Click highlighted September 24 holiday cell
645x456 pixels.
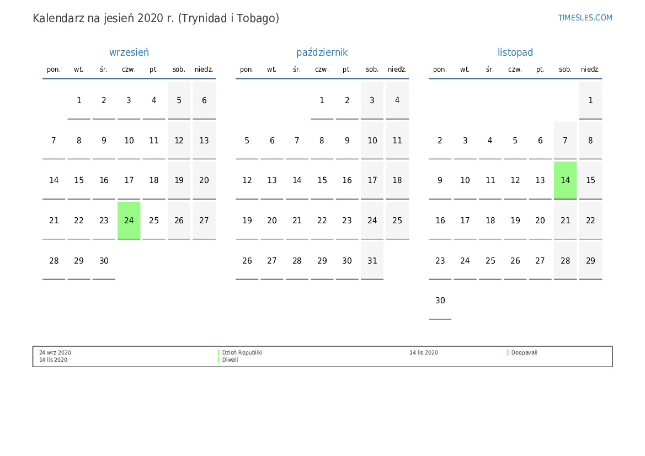[129, 221]
